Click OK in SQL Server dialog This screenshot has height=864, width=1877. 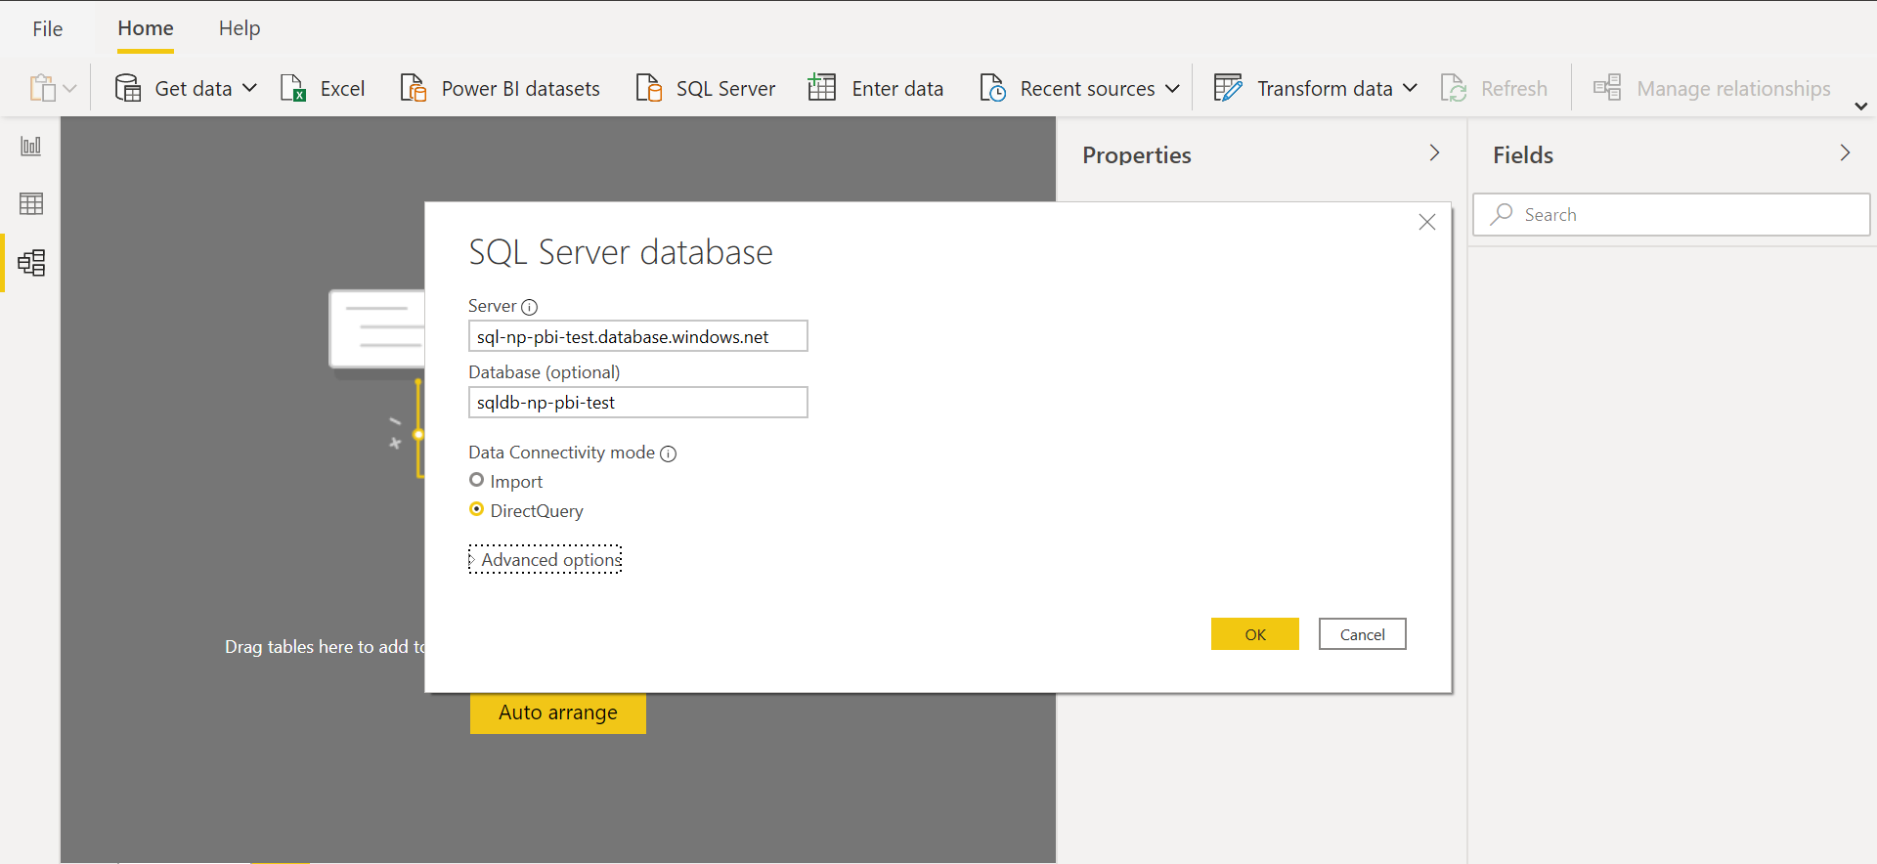pos(1255,634)
